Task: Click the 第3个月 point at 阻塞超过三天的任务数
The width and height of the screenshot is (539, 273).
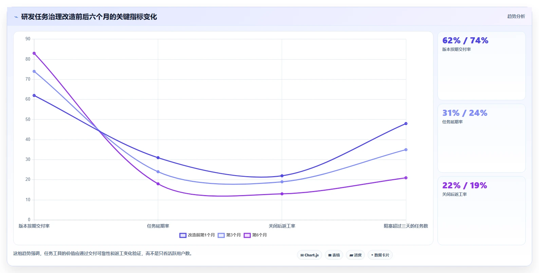Action: (406, 150)
